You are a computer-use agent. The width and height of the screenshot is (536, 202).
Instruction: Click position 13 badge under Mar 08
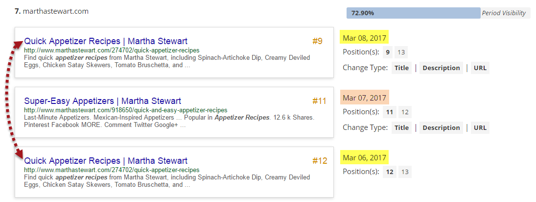401,52
